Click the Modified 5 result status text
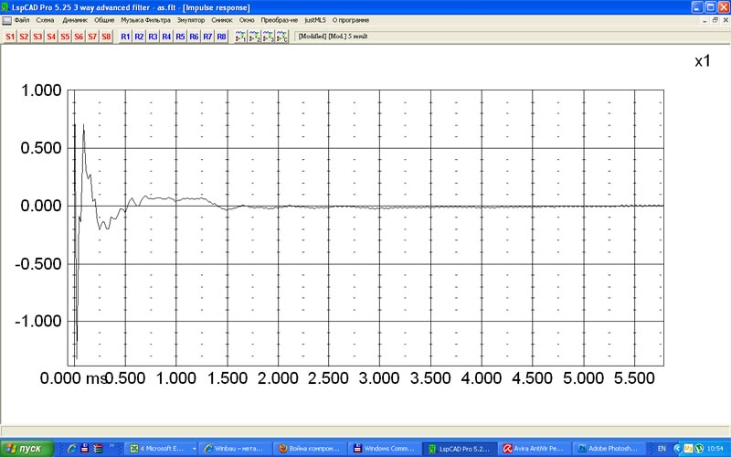The height and width of the screenshot is (457, 731). [x=333, y=36]
